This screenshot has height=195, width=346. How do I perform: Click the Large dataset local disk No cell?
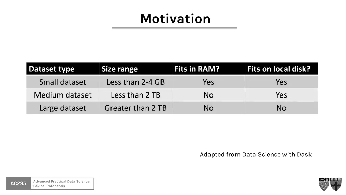[x=281, y=108]
